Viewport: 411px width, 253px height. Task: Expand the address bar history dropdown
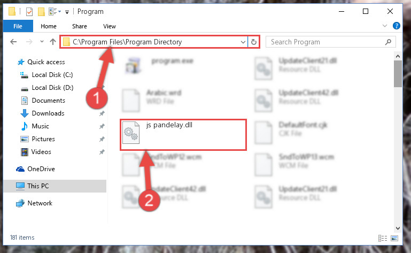point(243,42)
